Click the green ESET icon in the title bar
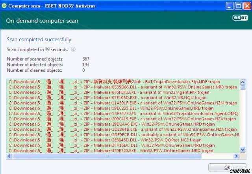Viewport: 252px width, 174px height. point(4,6)
